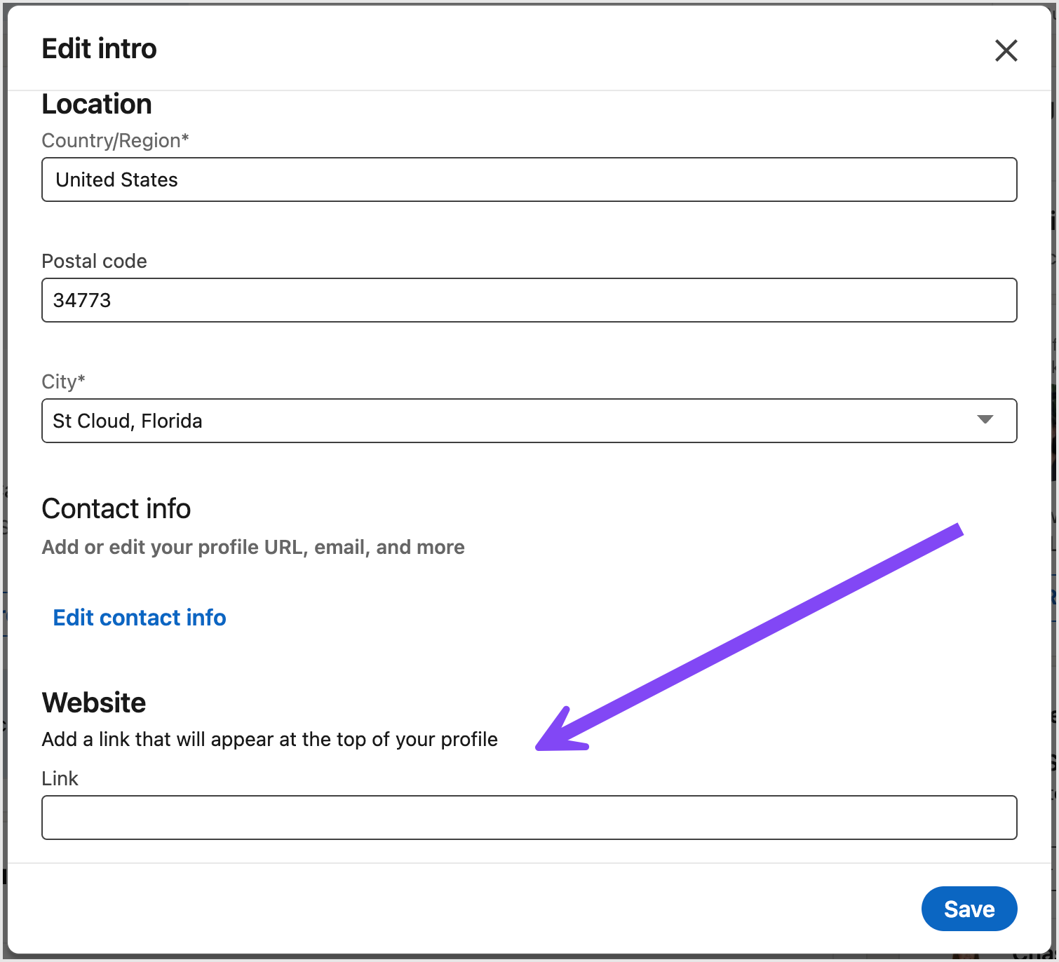Click the Save button
The height and width of the screenshot is (962, 1059).
969,909
